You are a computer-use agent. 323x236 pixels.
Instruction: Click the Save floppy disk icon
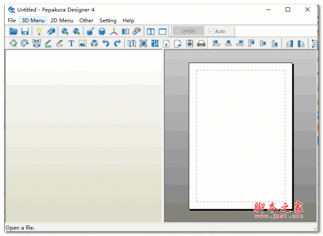click(25, 31)
